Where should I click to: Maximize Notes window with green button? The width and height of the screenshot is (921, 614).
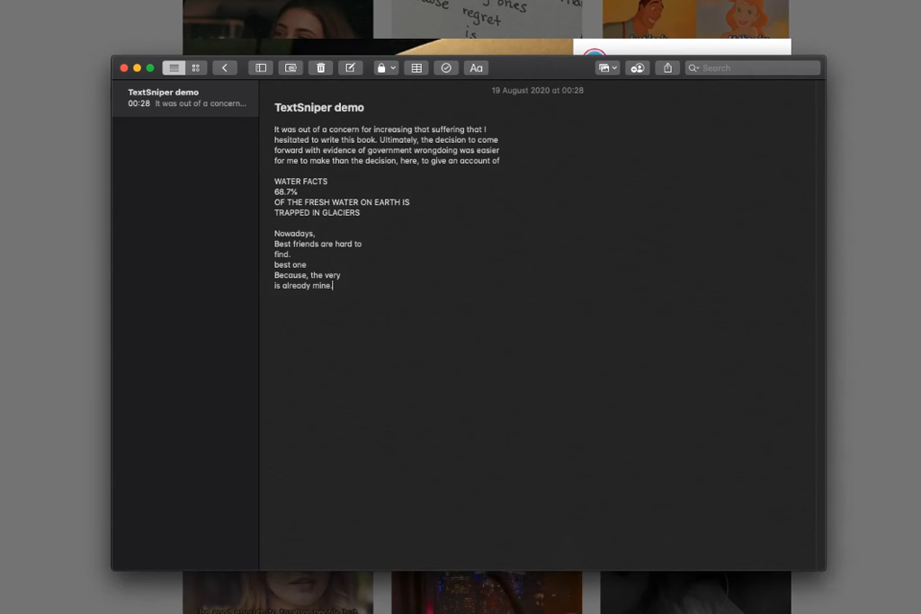(150, 68)
